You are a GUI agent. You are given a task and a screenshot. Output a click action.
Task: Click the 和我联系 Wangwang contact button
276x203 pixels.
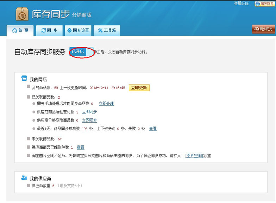pyautogui.click(x=265, y=4)
